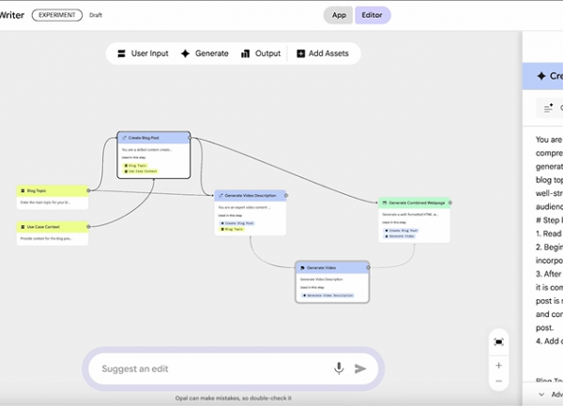Screen dimensions: 563x406
Task: Zoom out with the minus icon
Action: [x=499, y=381]
